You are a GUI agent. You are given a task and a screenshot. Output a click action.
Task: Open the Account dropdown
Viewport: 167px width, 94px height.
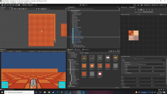coord(147,5)
